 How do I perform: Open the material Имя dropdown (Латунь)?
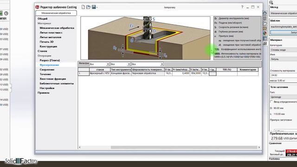tap(284, 59)
